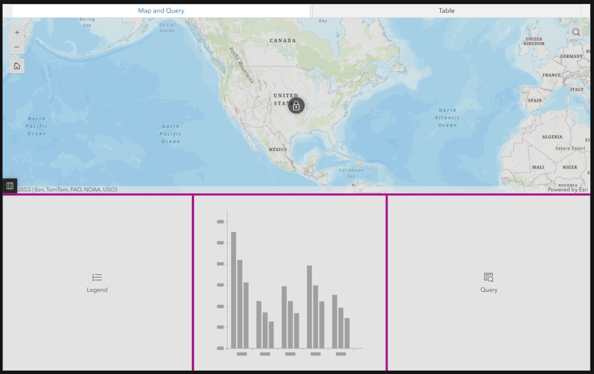Click the columns panel icon at map corner
This screenshot has height=374, width=594.
pyautogui.click(x=10, y=186)
